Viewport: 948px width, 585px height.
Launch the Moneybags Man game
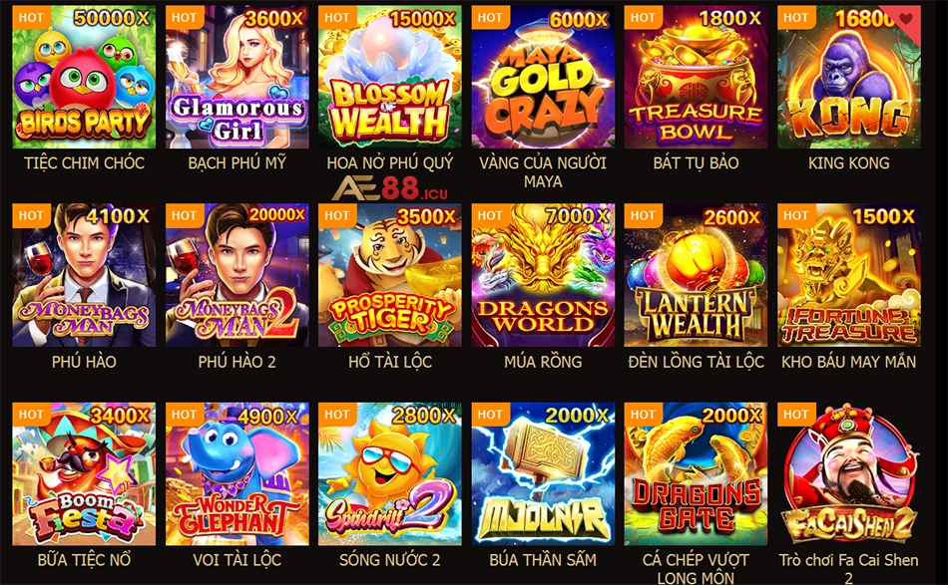84,275
